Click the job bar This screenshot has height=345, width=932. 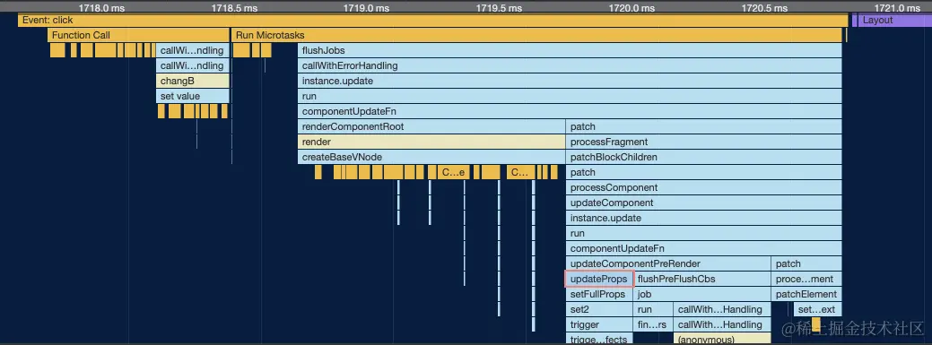[702, 295]
